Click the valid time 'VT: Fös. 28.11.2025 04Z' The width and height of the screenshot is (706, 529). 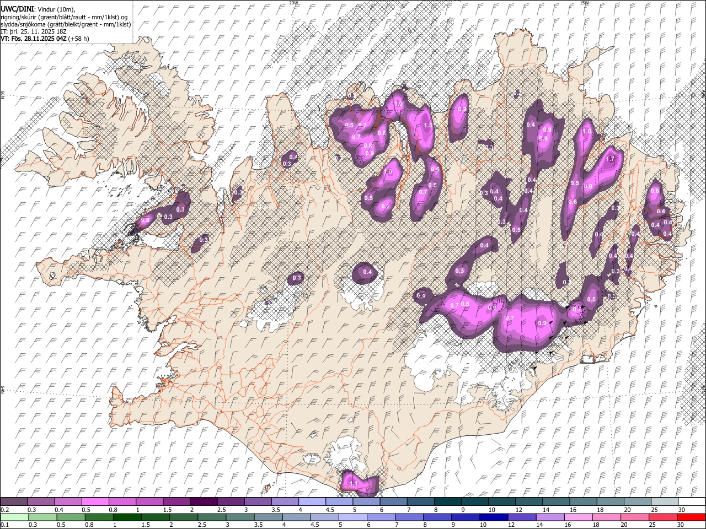[34, 39]
